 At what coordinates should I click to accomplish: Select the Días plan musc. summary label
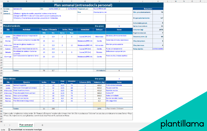(x=143, y=45)
